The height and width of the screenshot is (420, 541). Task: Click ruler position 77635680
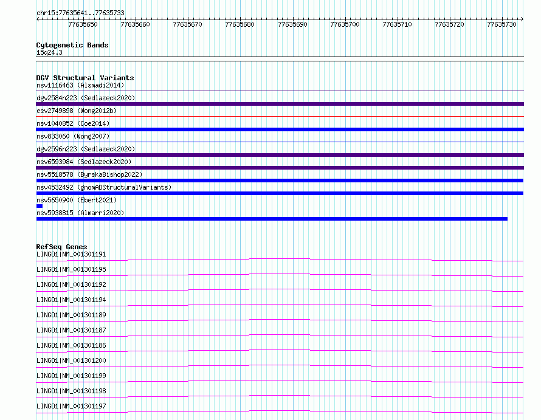[x=239, y=24]
